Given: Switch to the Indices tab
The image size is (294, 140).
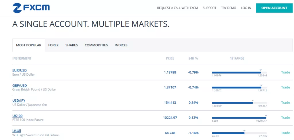Looking at the screenshot, I should click(x=121, y=45).
